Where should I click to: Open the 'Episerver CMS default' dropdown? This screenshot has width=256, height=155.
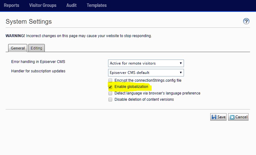click(146, 73)
